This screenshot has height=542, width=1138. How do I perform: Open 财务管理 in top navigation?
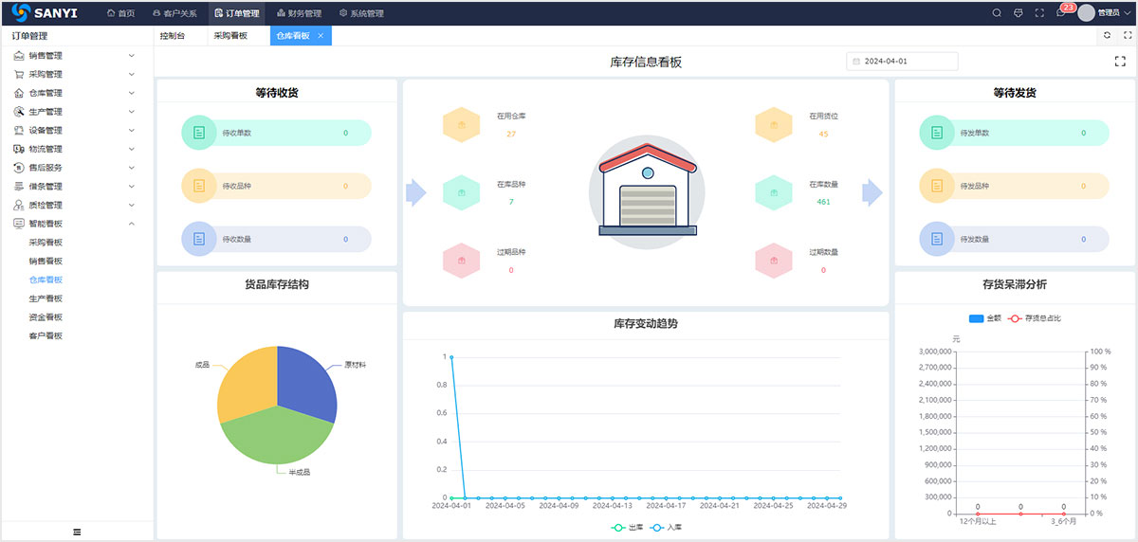[x=299, y=13]
